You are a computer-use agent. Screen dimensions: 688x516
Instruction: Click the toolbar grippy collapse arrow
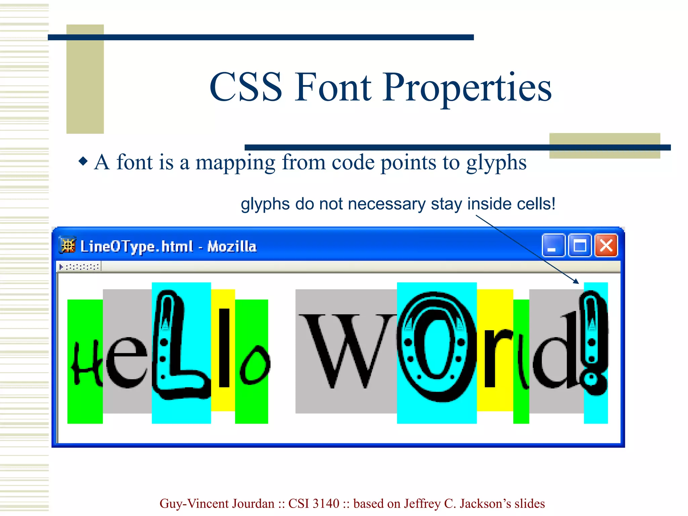[61, 267]
